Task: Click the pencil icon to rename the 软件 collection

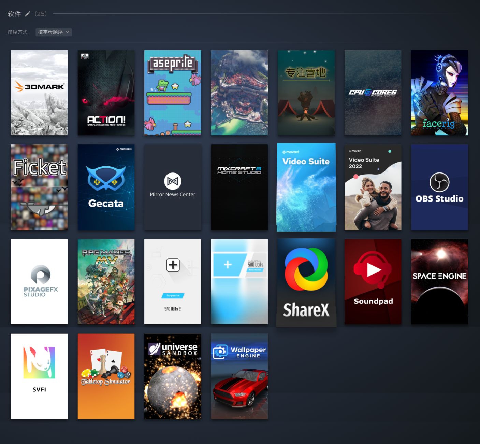Action: 28,14
